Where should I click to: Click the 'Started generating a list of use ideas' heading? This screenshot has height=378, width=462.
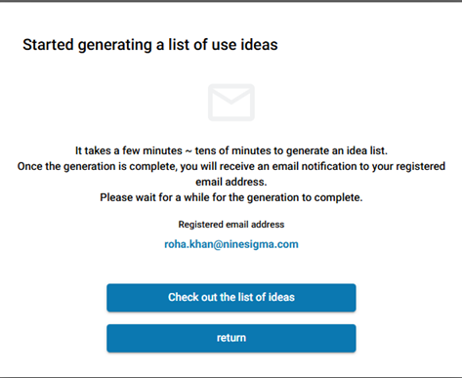coord(150,45)
